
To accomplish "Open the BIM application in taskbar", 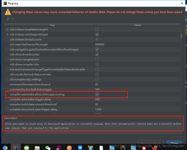I will click(x=112, y=148).
